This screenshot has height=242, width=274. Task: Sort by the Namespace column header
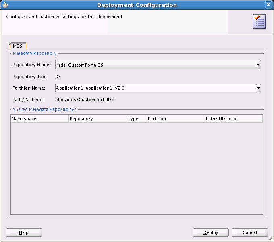click(39, 119)
